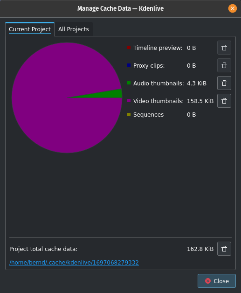Click the Sequences '0 B' value

point(191,115)
